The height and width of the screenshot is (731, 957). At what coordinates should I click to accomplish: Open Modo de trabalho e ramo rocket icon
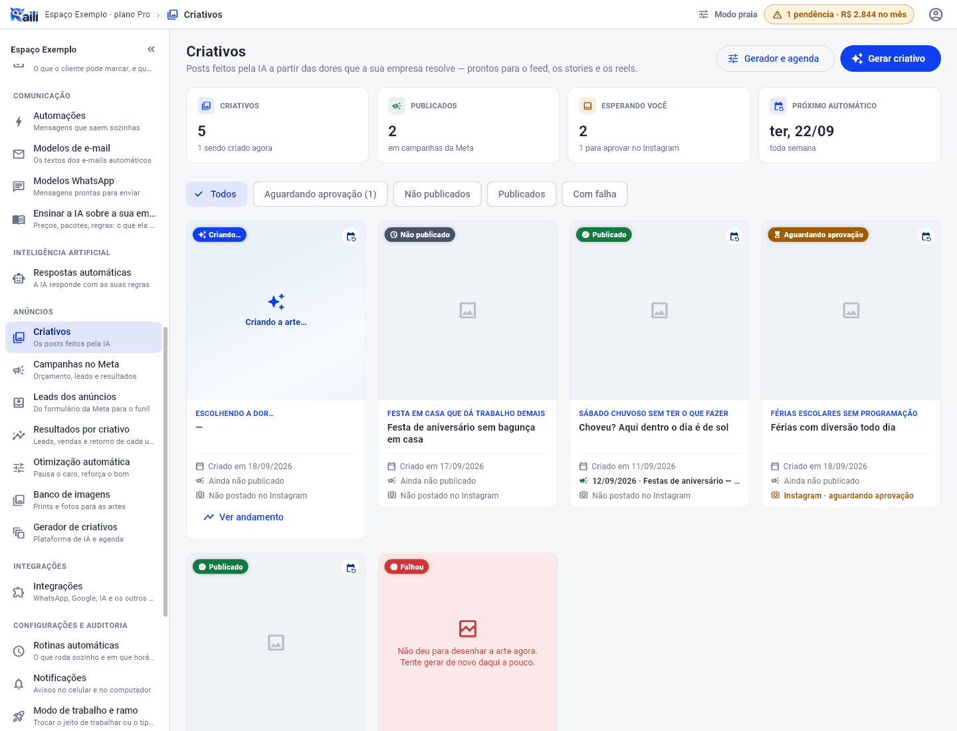coord(19,716)
